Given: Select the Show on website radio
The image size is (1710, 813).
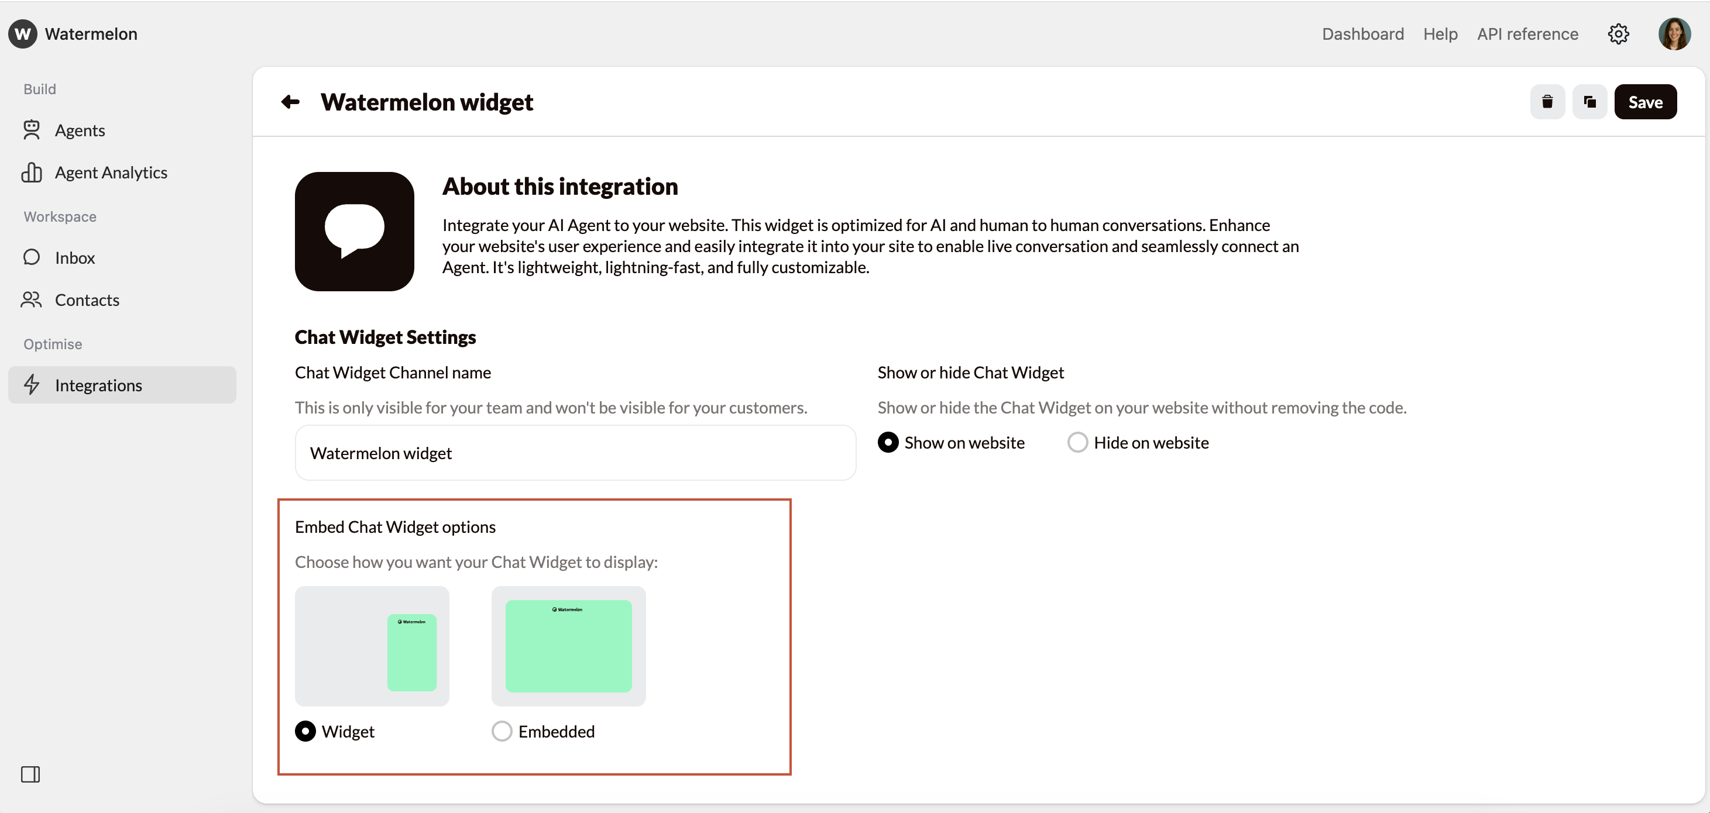Looking at the screenshot, I should coord(888,442).
